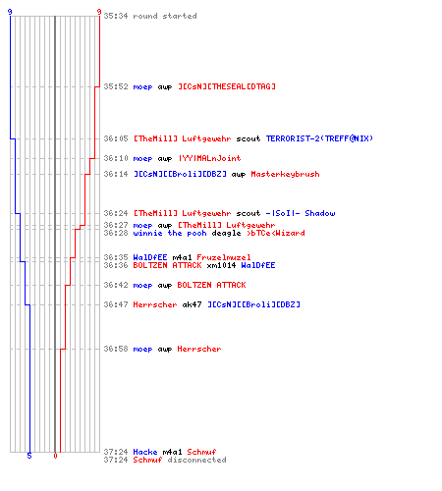Click -|SoI|- Shadow player name
Viewport: 442px width, 491px height.
pyautogui.click(x=301, y=213)
